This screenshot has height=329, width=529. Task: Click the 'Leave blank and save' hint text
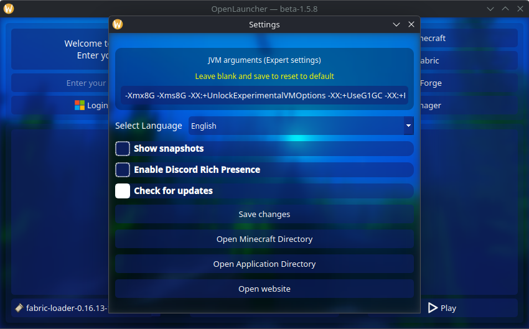(x=264, y=76)
